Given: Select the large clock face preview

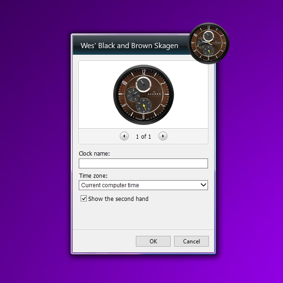Looking at the screenshot, I should [143, 95].
